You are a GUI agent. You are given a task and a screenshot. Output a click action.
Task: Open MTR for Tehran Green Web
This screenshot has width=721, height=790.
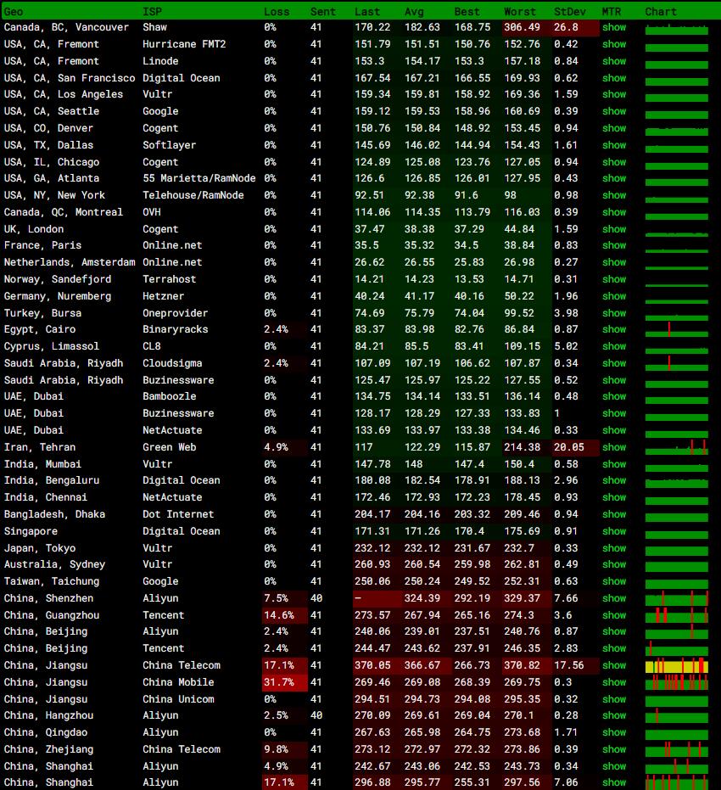point(614,447)
